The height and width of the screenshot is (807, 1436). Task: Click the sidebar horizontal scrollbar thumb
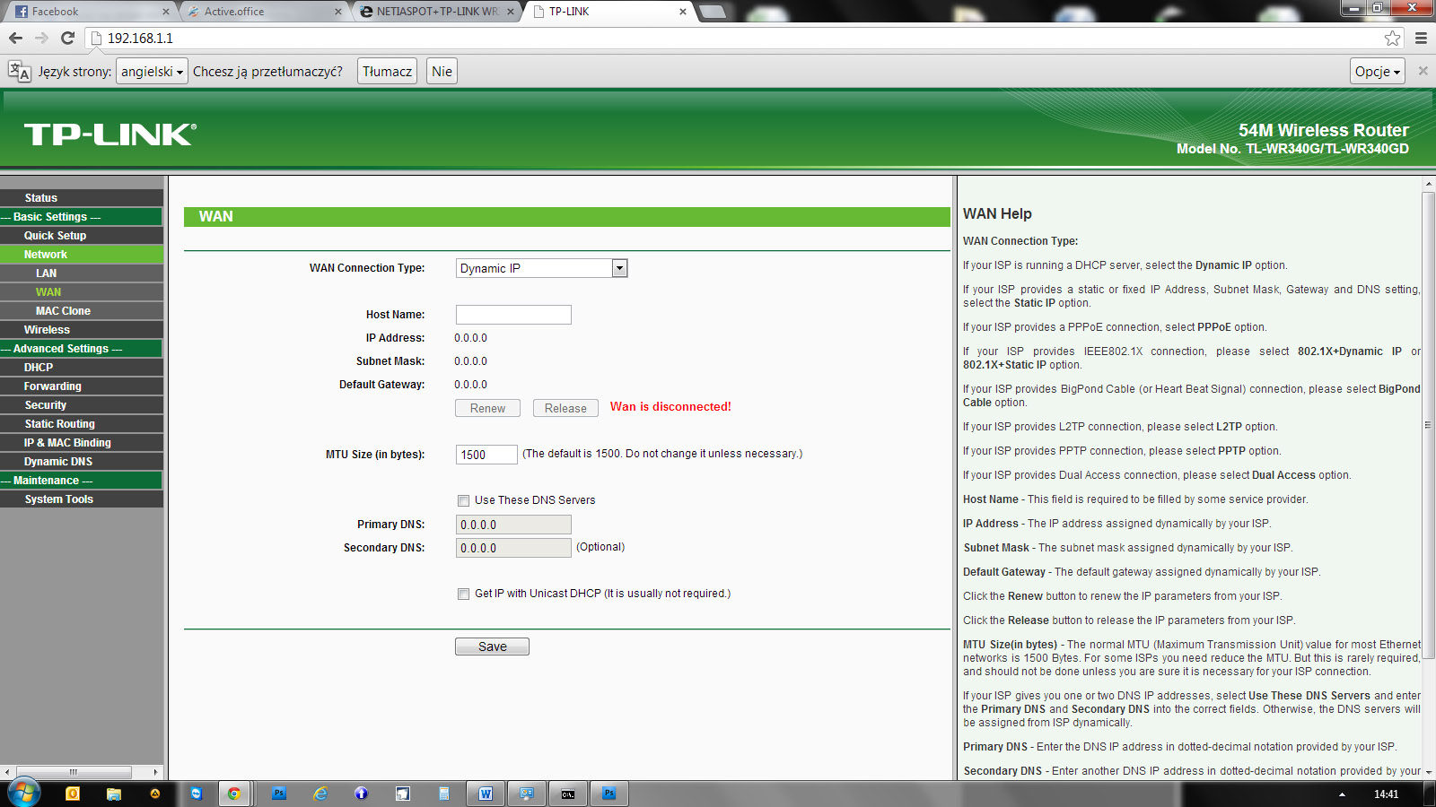click(x=74, y=772)
